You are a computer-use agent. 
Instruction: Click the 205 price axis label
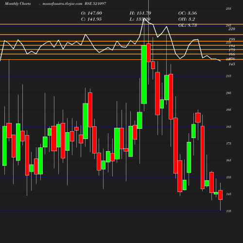tap(228, 93)
